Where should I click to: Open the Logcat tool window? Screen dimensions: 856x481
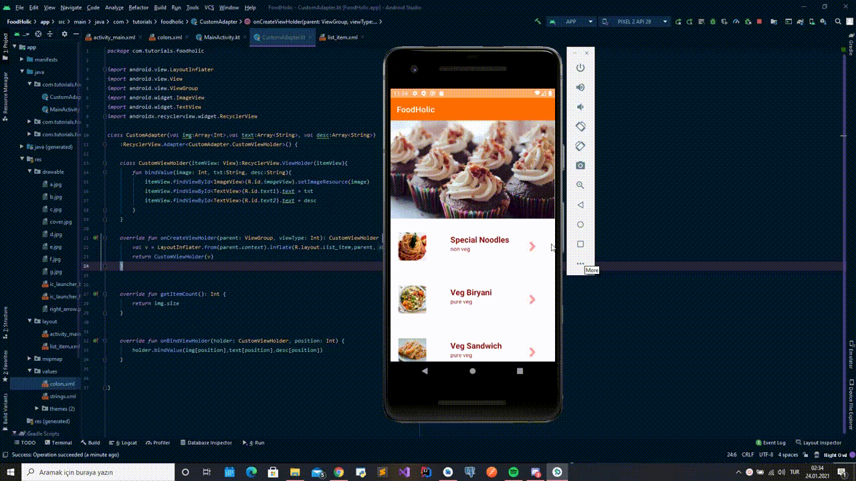coord(123,443)
